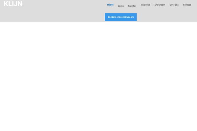This screenshot has height=131, width=197.
Task: Go to the Ruimtes page
Action: pos(132,6)
